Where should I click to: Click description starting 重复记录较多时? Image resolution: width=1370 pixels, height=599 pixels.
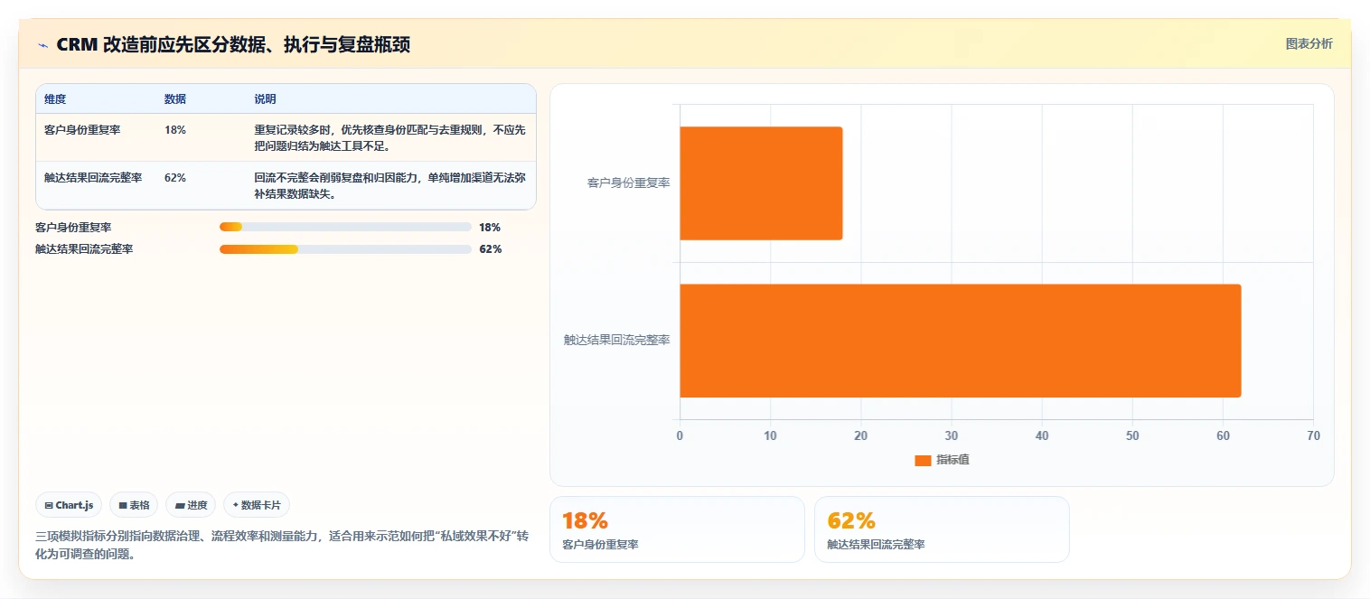pos(389,137)
